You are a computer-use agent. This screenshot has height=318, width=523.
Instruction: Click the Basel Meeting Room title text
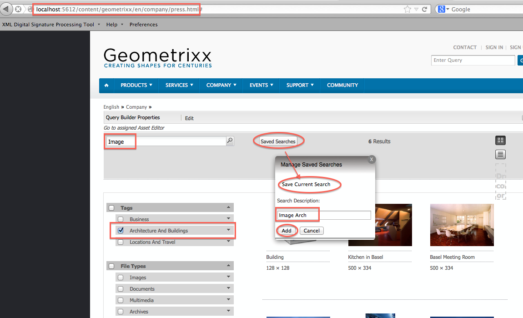coord(453,257)
